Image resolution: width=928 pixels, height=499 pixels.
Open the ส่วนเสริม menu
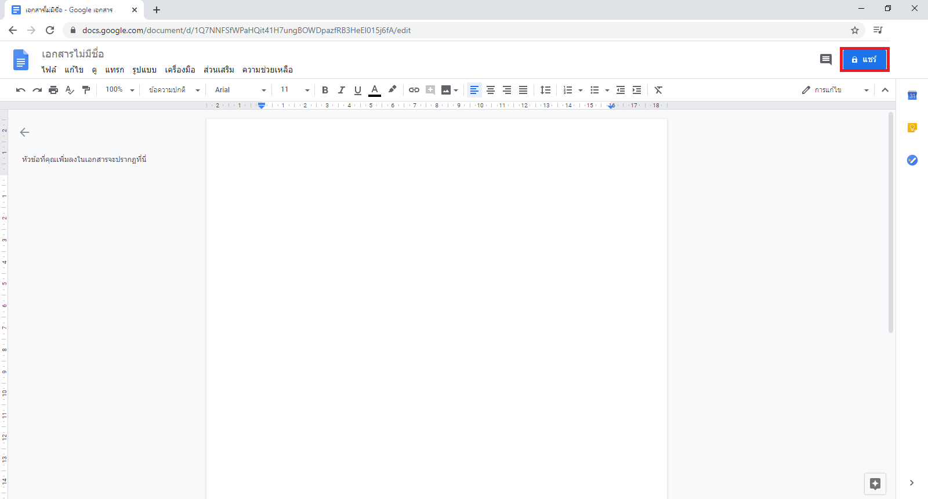[219, 70]
